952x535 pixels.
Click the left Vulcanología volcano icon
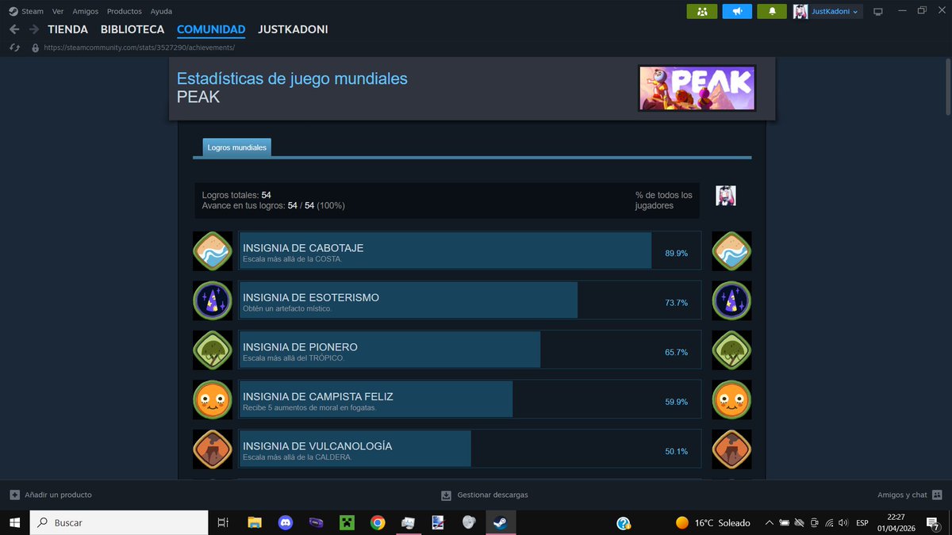(x=213, y=449)
